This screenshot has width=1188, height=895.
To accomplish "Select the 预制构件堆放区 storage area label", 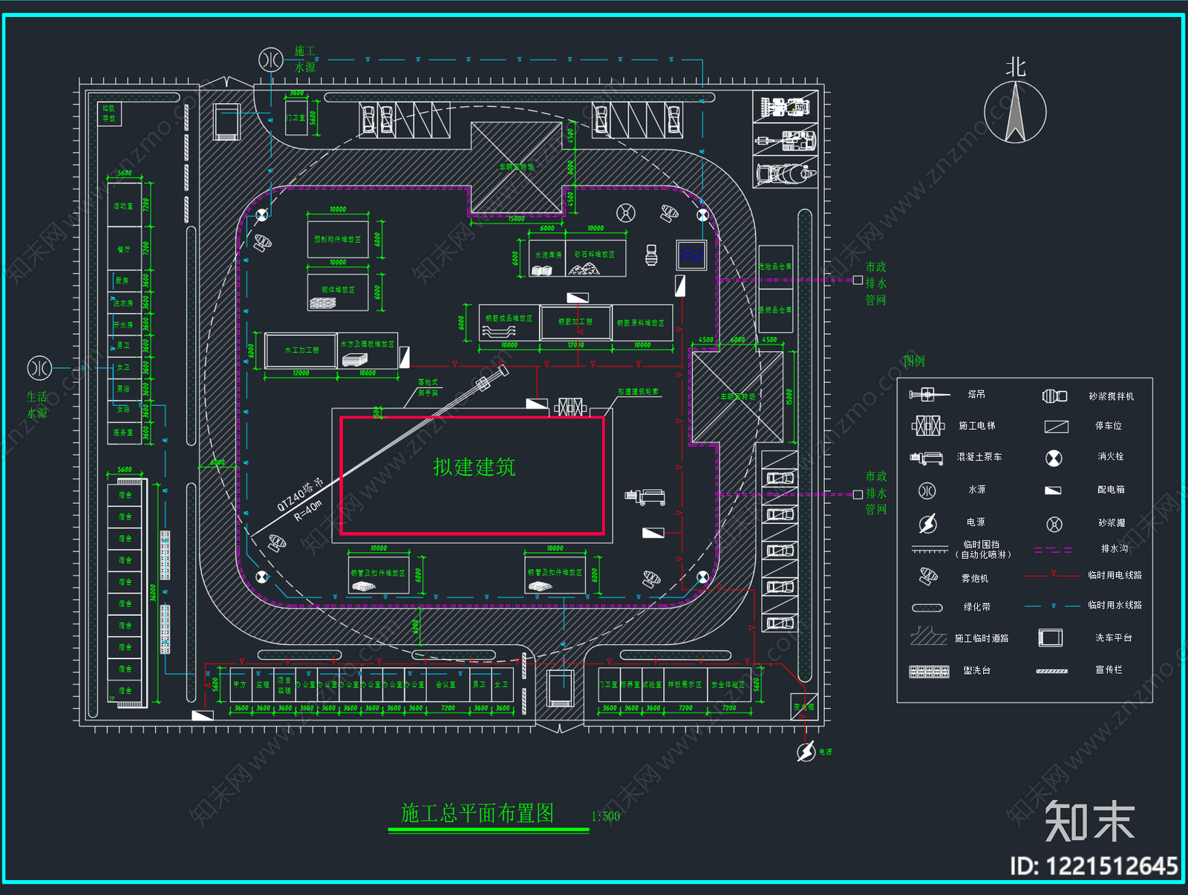I will click(x=337, y=240).
